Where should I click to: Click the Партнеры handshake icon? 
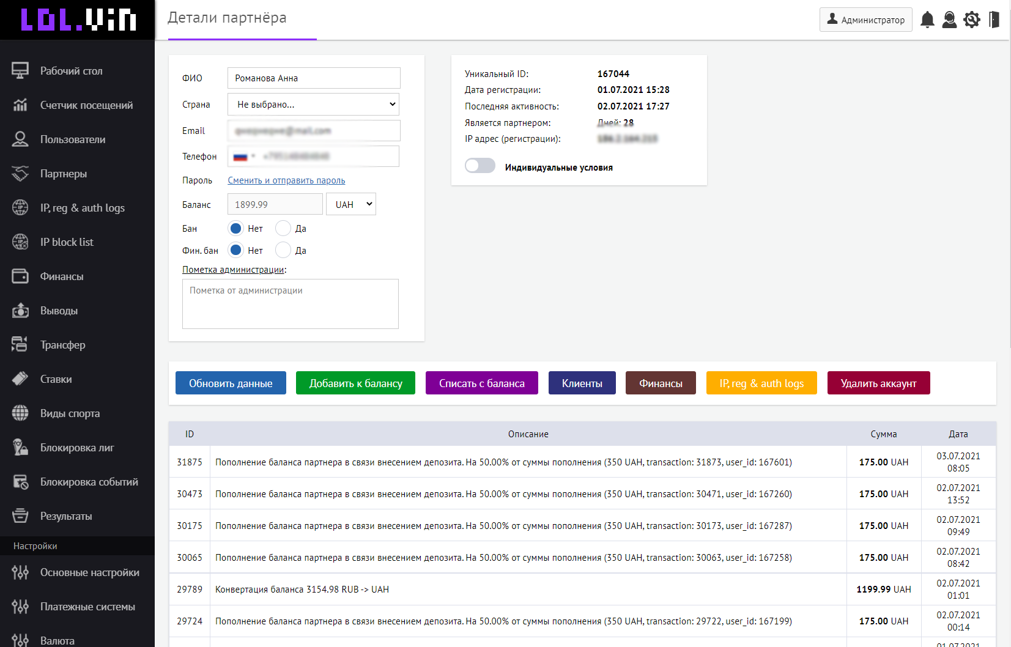click(20, 174)
